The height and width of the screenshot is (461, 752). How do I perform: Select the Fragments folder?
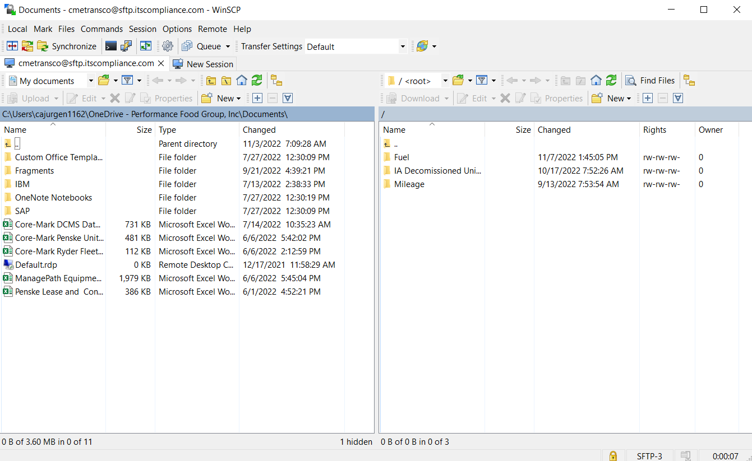tap(34, 171)
